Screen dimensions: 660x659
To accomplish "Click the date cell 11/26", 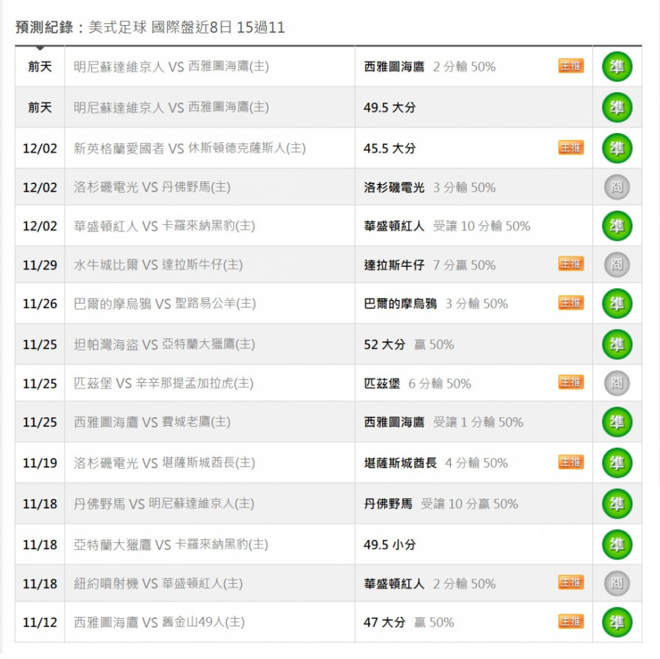I will [40, 303].
